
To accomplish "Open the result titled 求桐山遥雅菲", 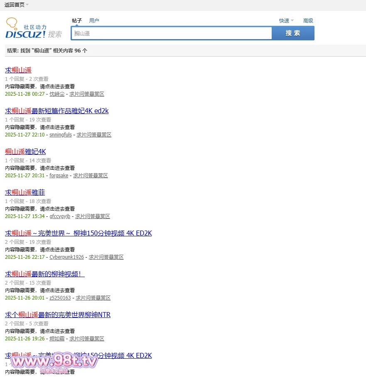I will [x=25, y=192].
